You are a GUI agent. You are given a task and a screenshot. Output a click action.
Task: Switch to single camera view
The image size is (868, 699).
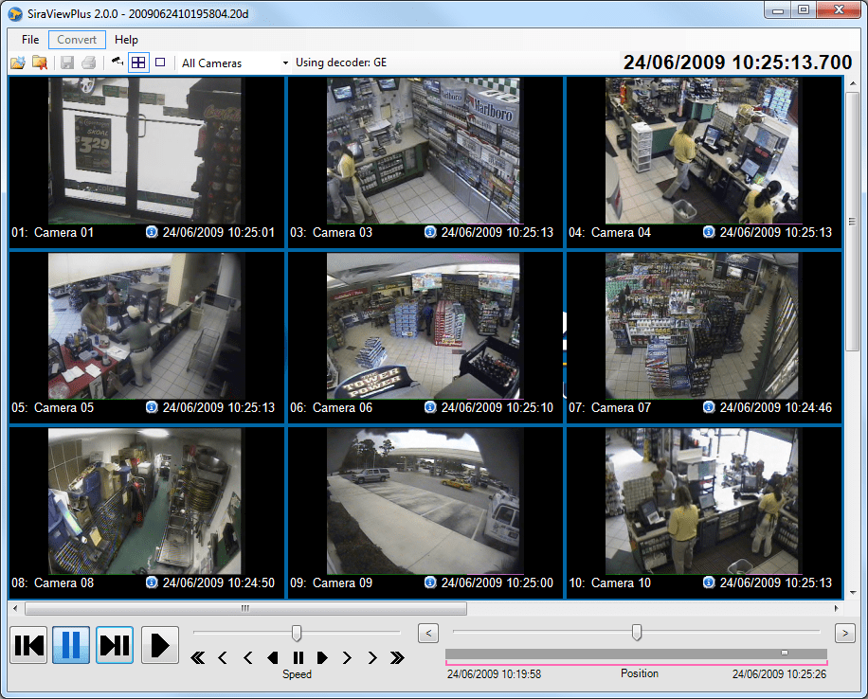pyautogui.click(x=160, y=62)
